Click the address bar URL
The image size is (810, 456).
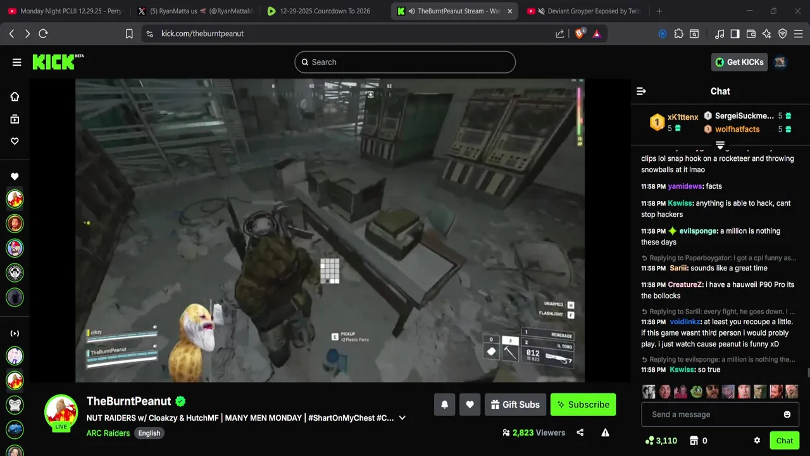[x=202, y=34]
